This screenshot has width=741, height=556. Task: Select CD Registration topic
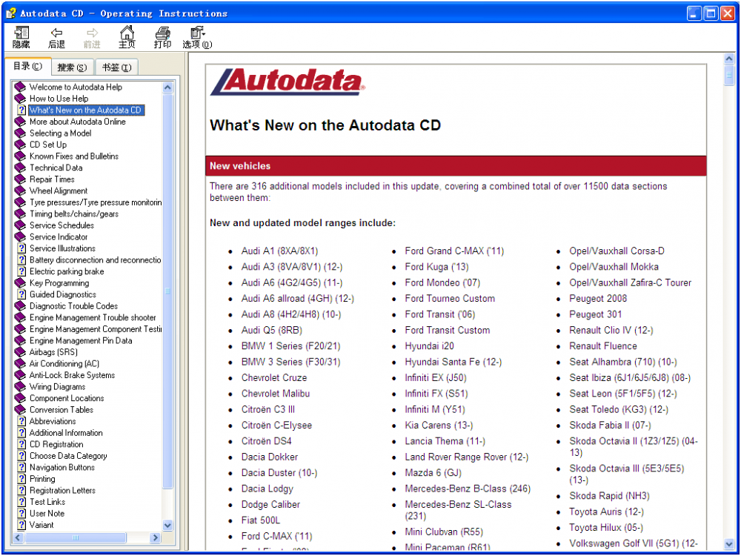coord(56,444)
